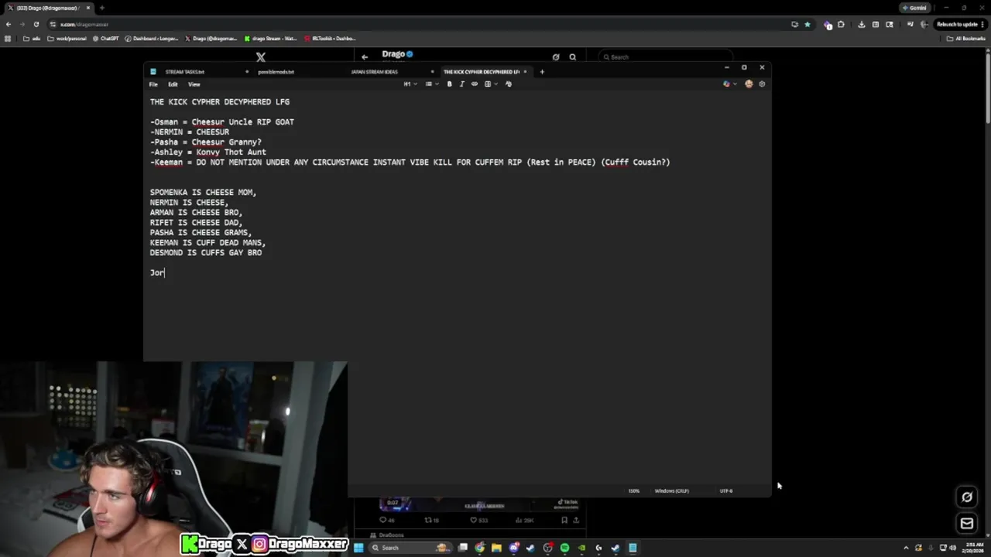Reload the page in Chrome
This screenshot has height=557, width=991.
pos(36,24)
